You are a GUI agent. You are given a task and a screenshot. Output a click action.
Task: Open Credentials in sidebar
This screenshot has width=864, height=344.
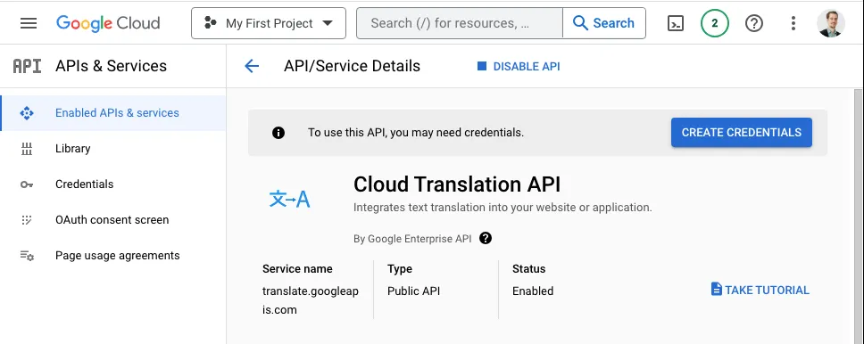click(113, 184)
